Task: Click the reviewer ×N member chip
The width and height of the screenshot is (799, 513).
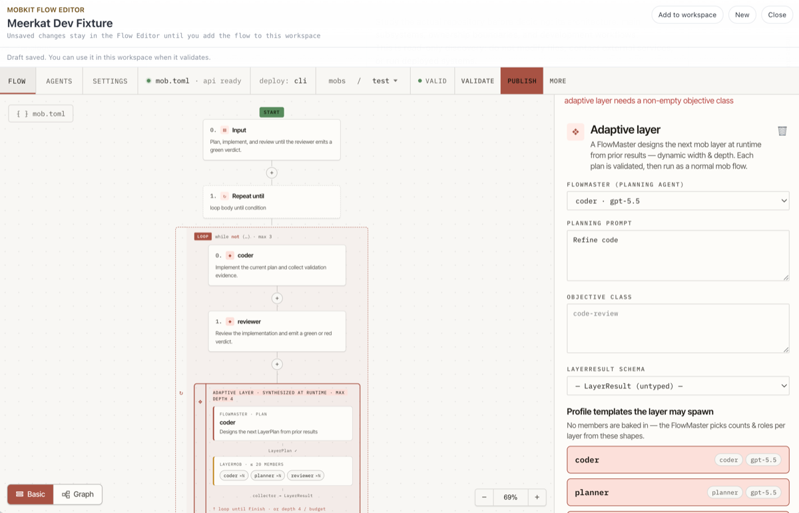Action: 307,475
